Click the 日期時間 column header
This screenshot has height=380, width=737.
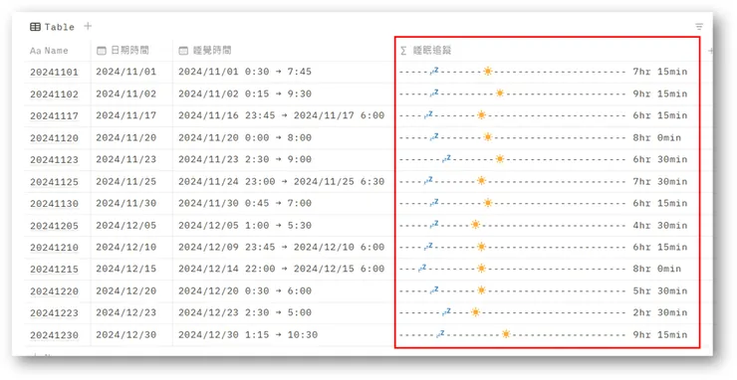(123, 51)
